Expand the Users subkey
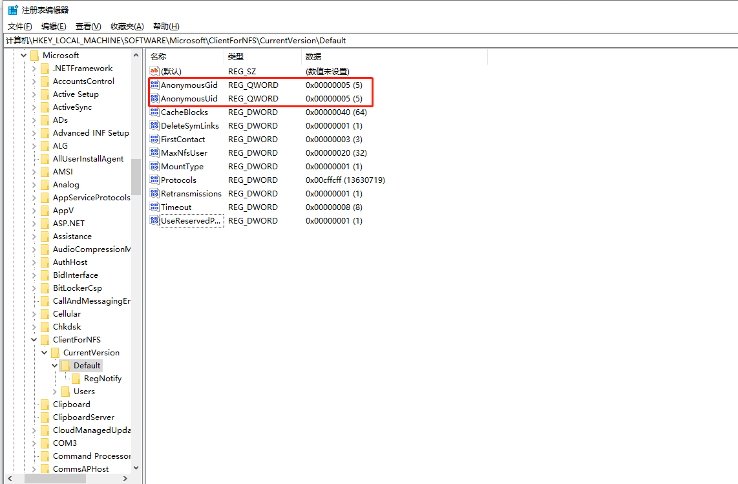This screenshot has height=484, width=738. [x=54, y=391]
